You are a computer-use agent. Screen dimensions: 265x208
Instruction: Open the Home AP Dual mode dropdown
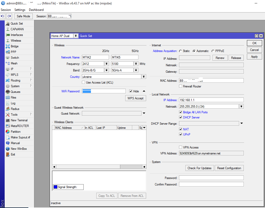76,36
